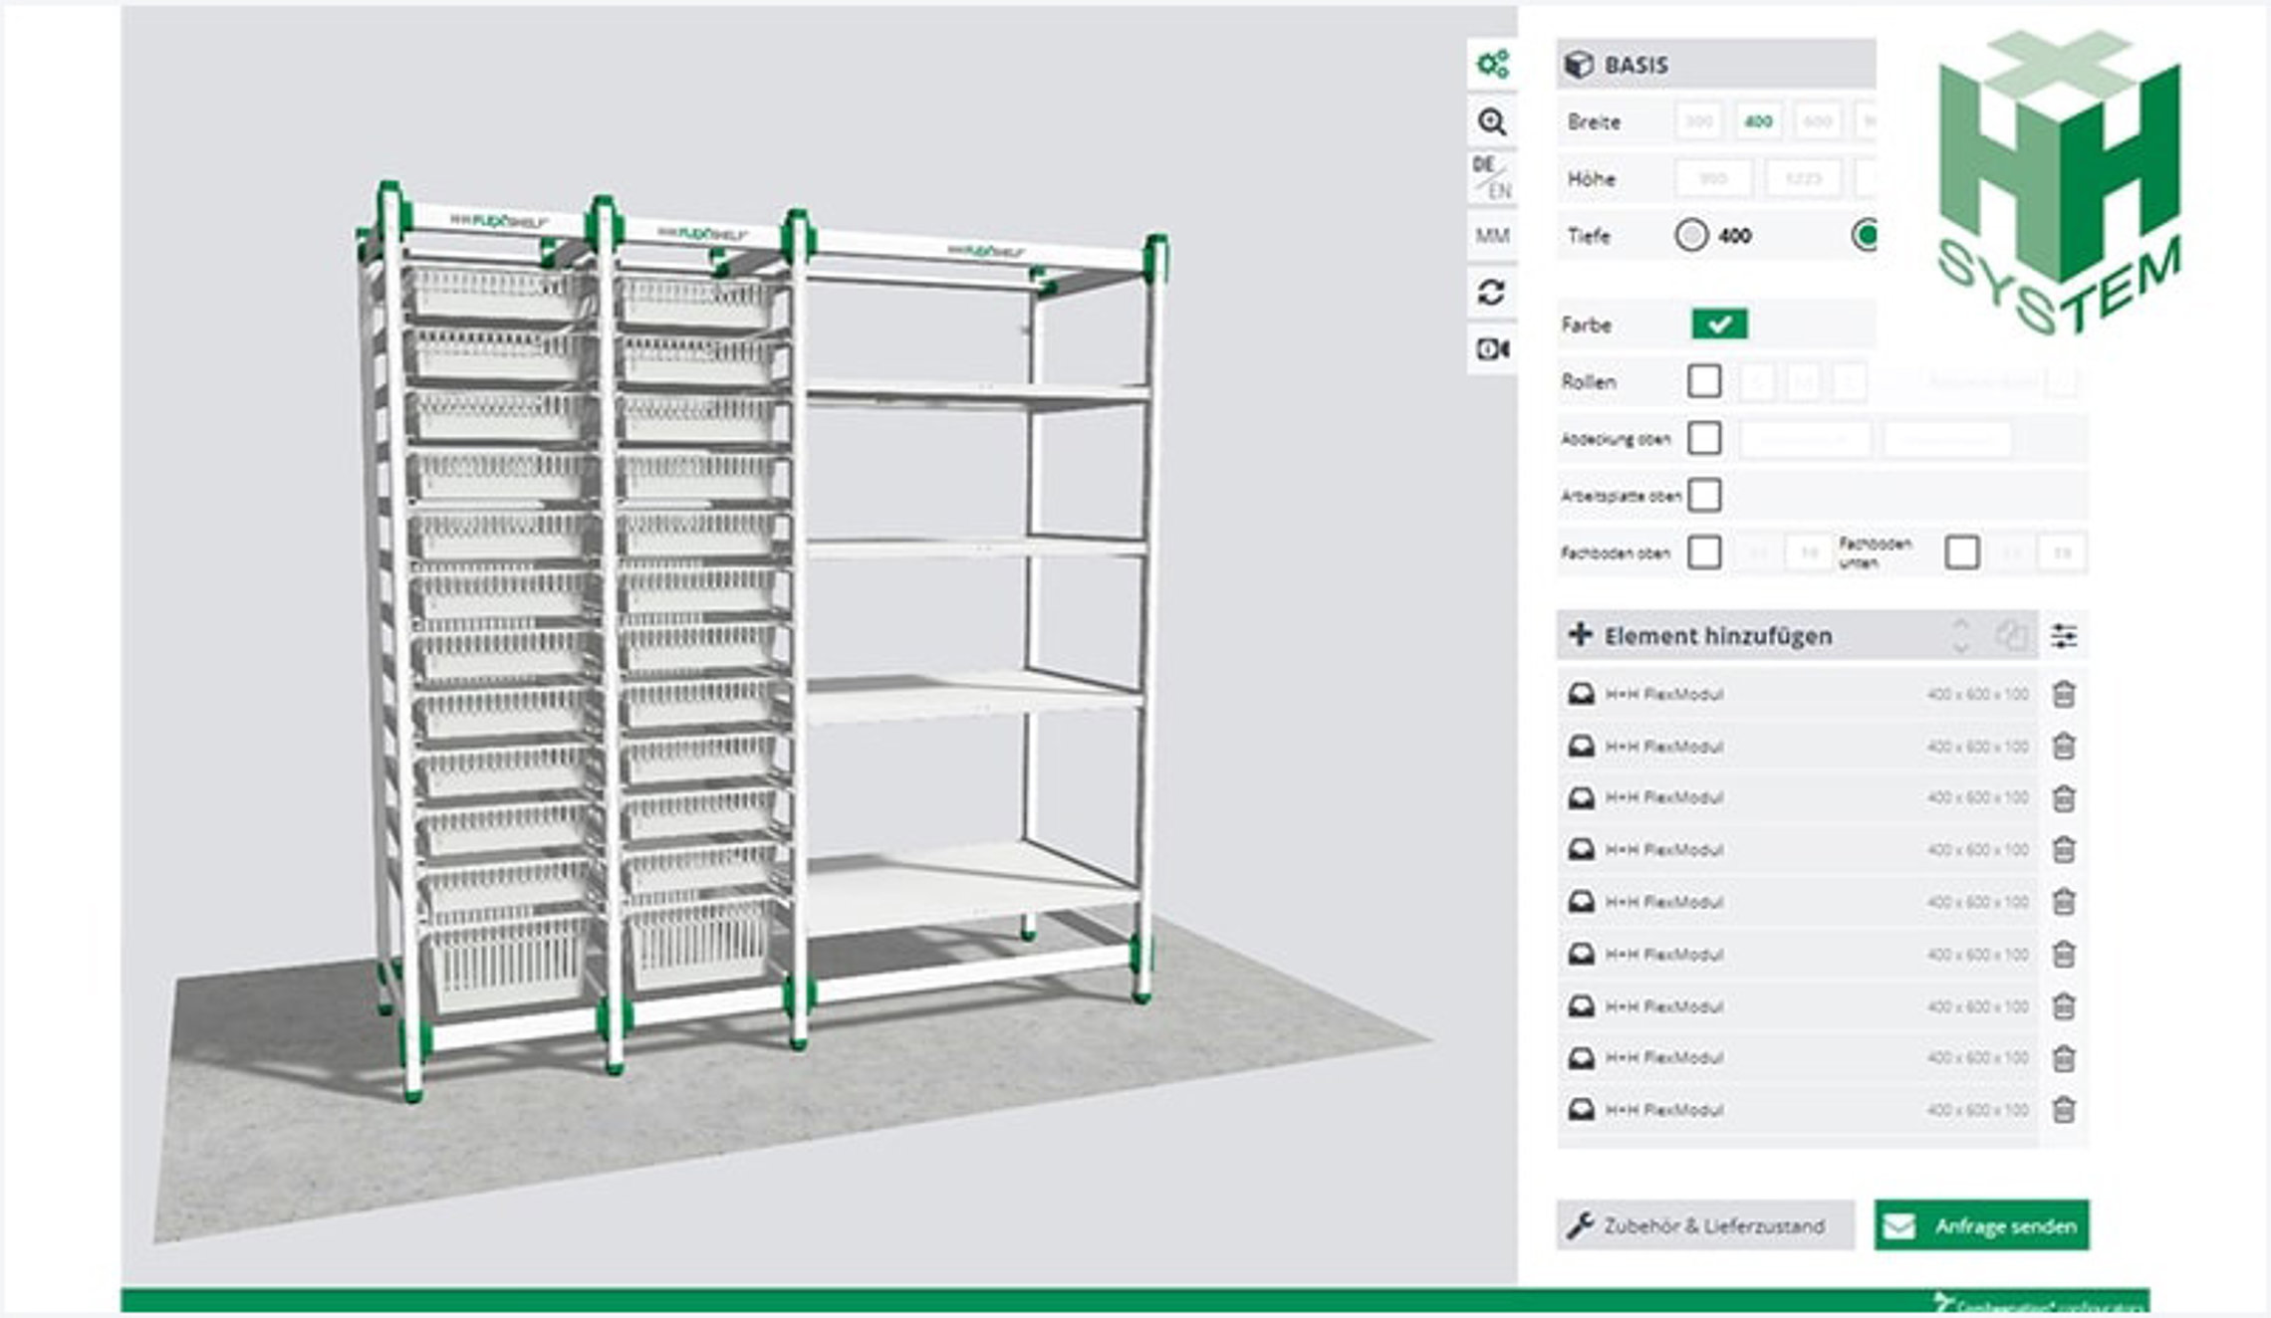Image resolution: width=2271 pixels, height=1318 pixels.
Task: Delete the first H+H FlexModul entry
Action: pos(2064,694)
